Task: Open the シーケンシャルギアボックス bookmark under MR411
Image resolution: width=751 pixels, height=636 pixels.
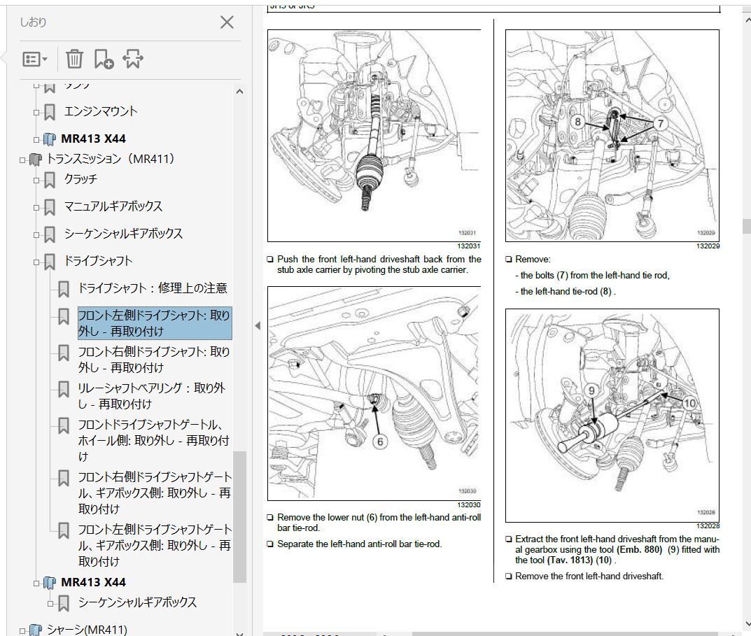Action: coord(124,234)
